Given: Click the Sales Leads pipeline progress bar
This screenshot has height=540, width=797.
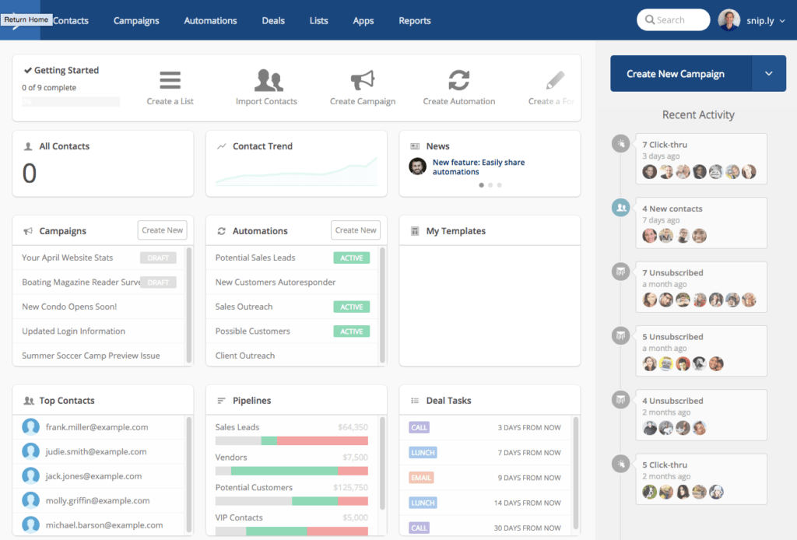Looking at the screenshot, I should (291, 441).
